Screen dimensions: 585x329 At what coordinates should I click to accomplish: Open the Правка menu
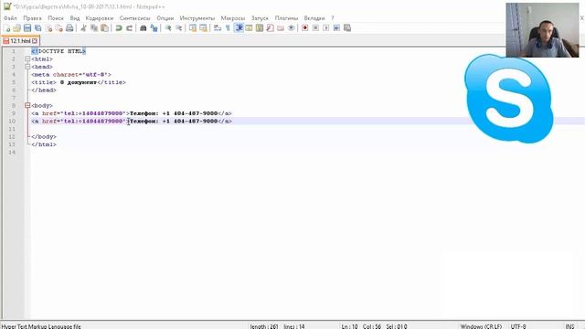[x=32, y=18]
